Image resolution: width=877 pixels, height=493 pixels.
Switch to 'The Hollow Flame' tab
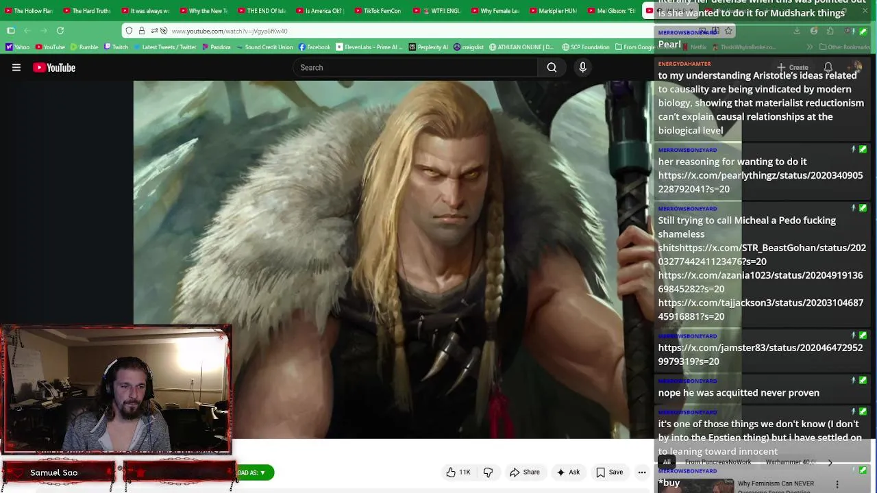(29, 11)
